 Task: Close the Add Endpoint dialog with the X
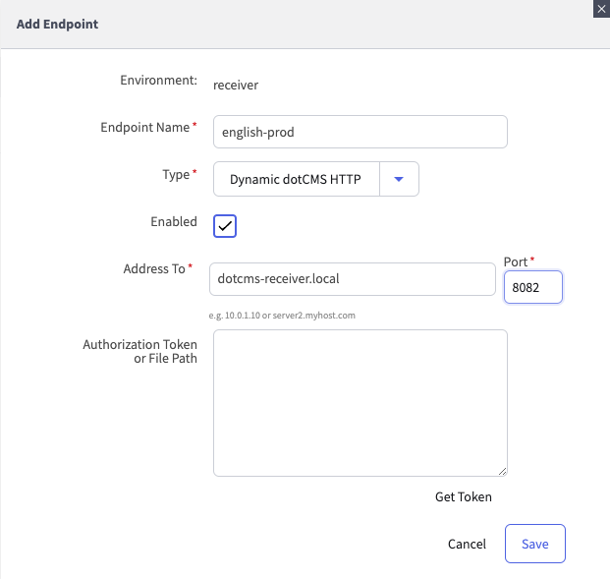600,8
